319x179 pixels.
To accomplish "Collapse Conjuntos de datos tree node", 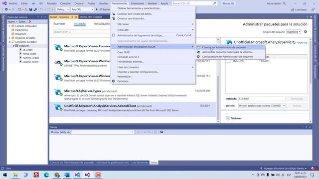I will (x=9, y=42).
